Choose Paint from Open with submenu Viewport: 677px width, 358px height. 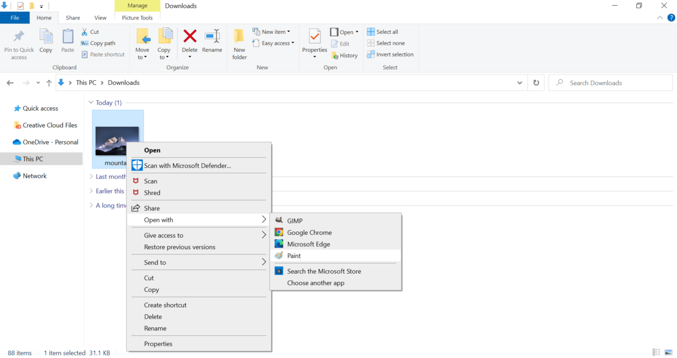(x=294, y=256)
